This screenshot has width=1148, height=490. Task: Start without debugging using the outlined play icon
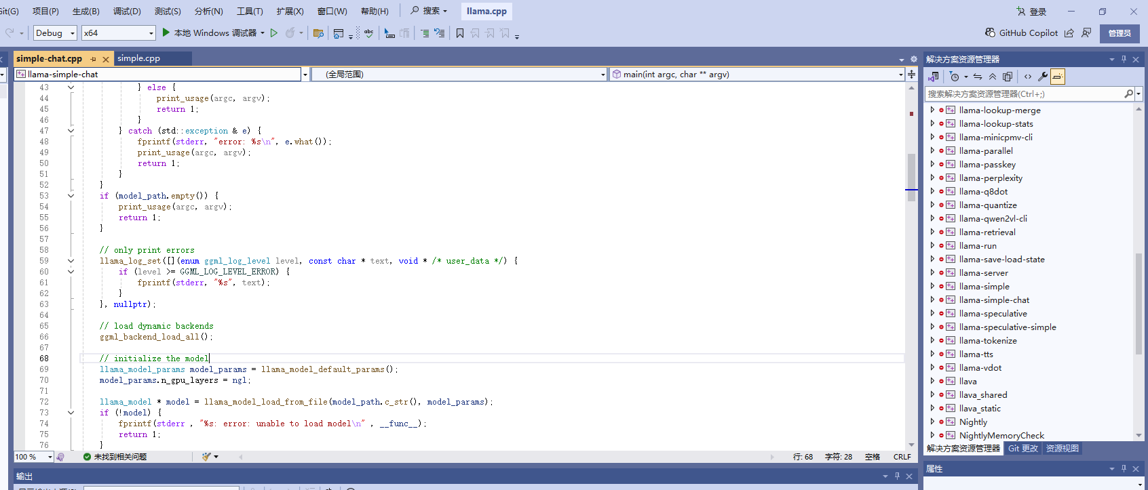tap(274, 33)
